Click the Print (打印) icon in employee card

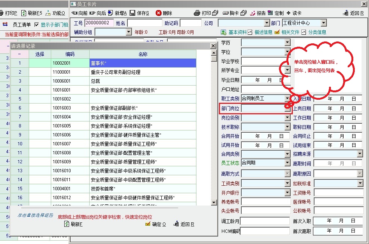click(197, 13)
